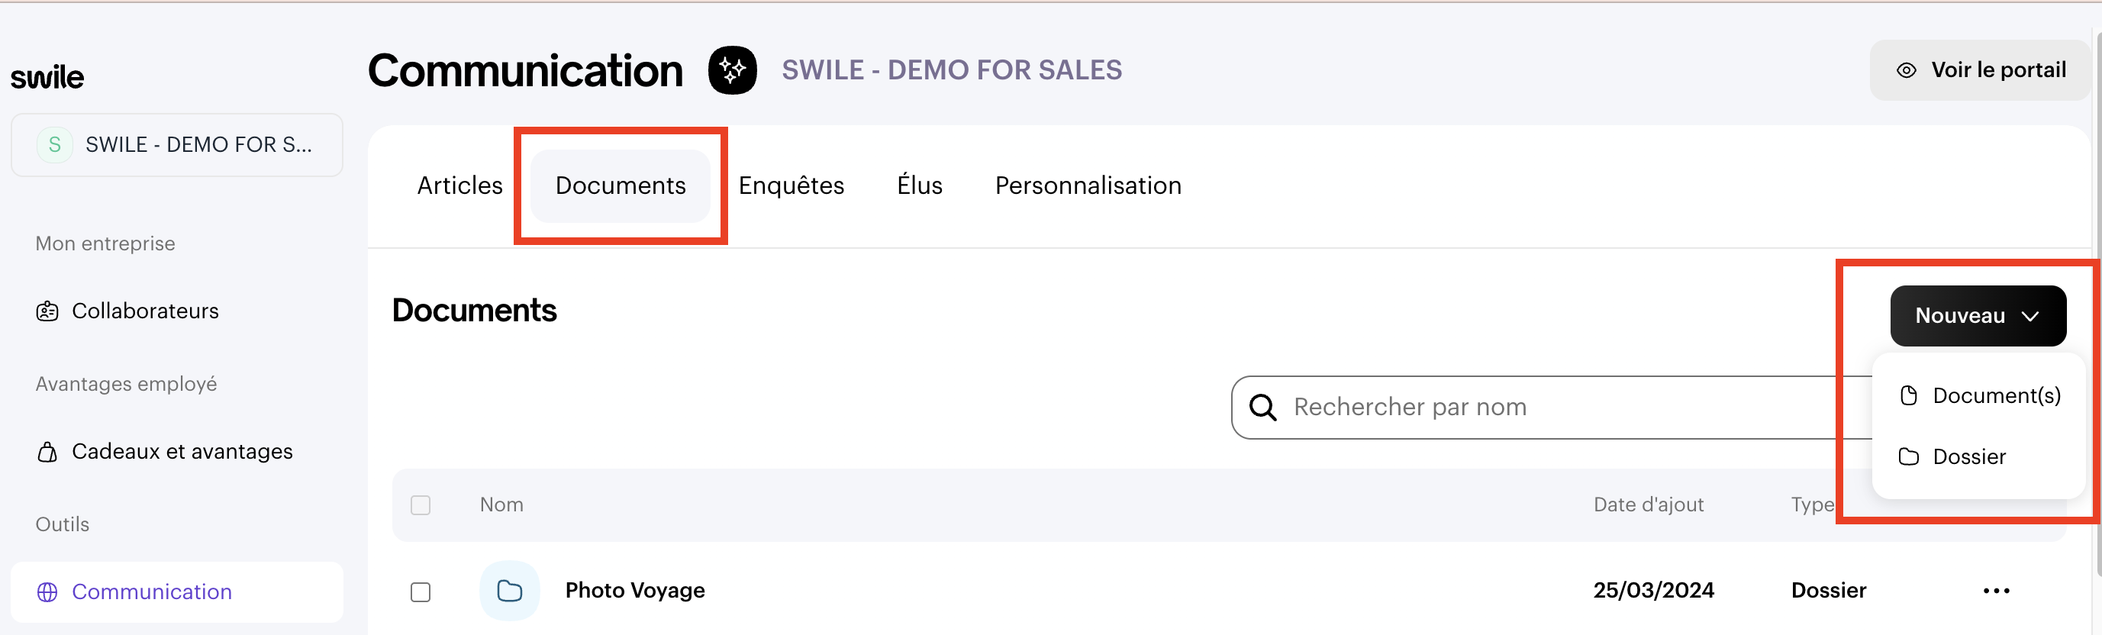Click the magnifier icon in search field
The image size is (2102, 635).
pos(1262,407)
